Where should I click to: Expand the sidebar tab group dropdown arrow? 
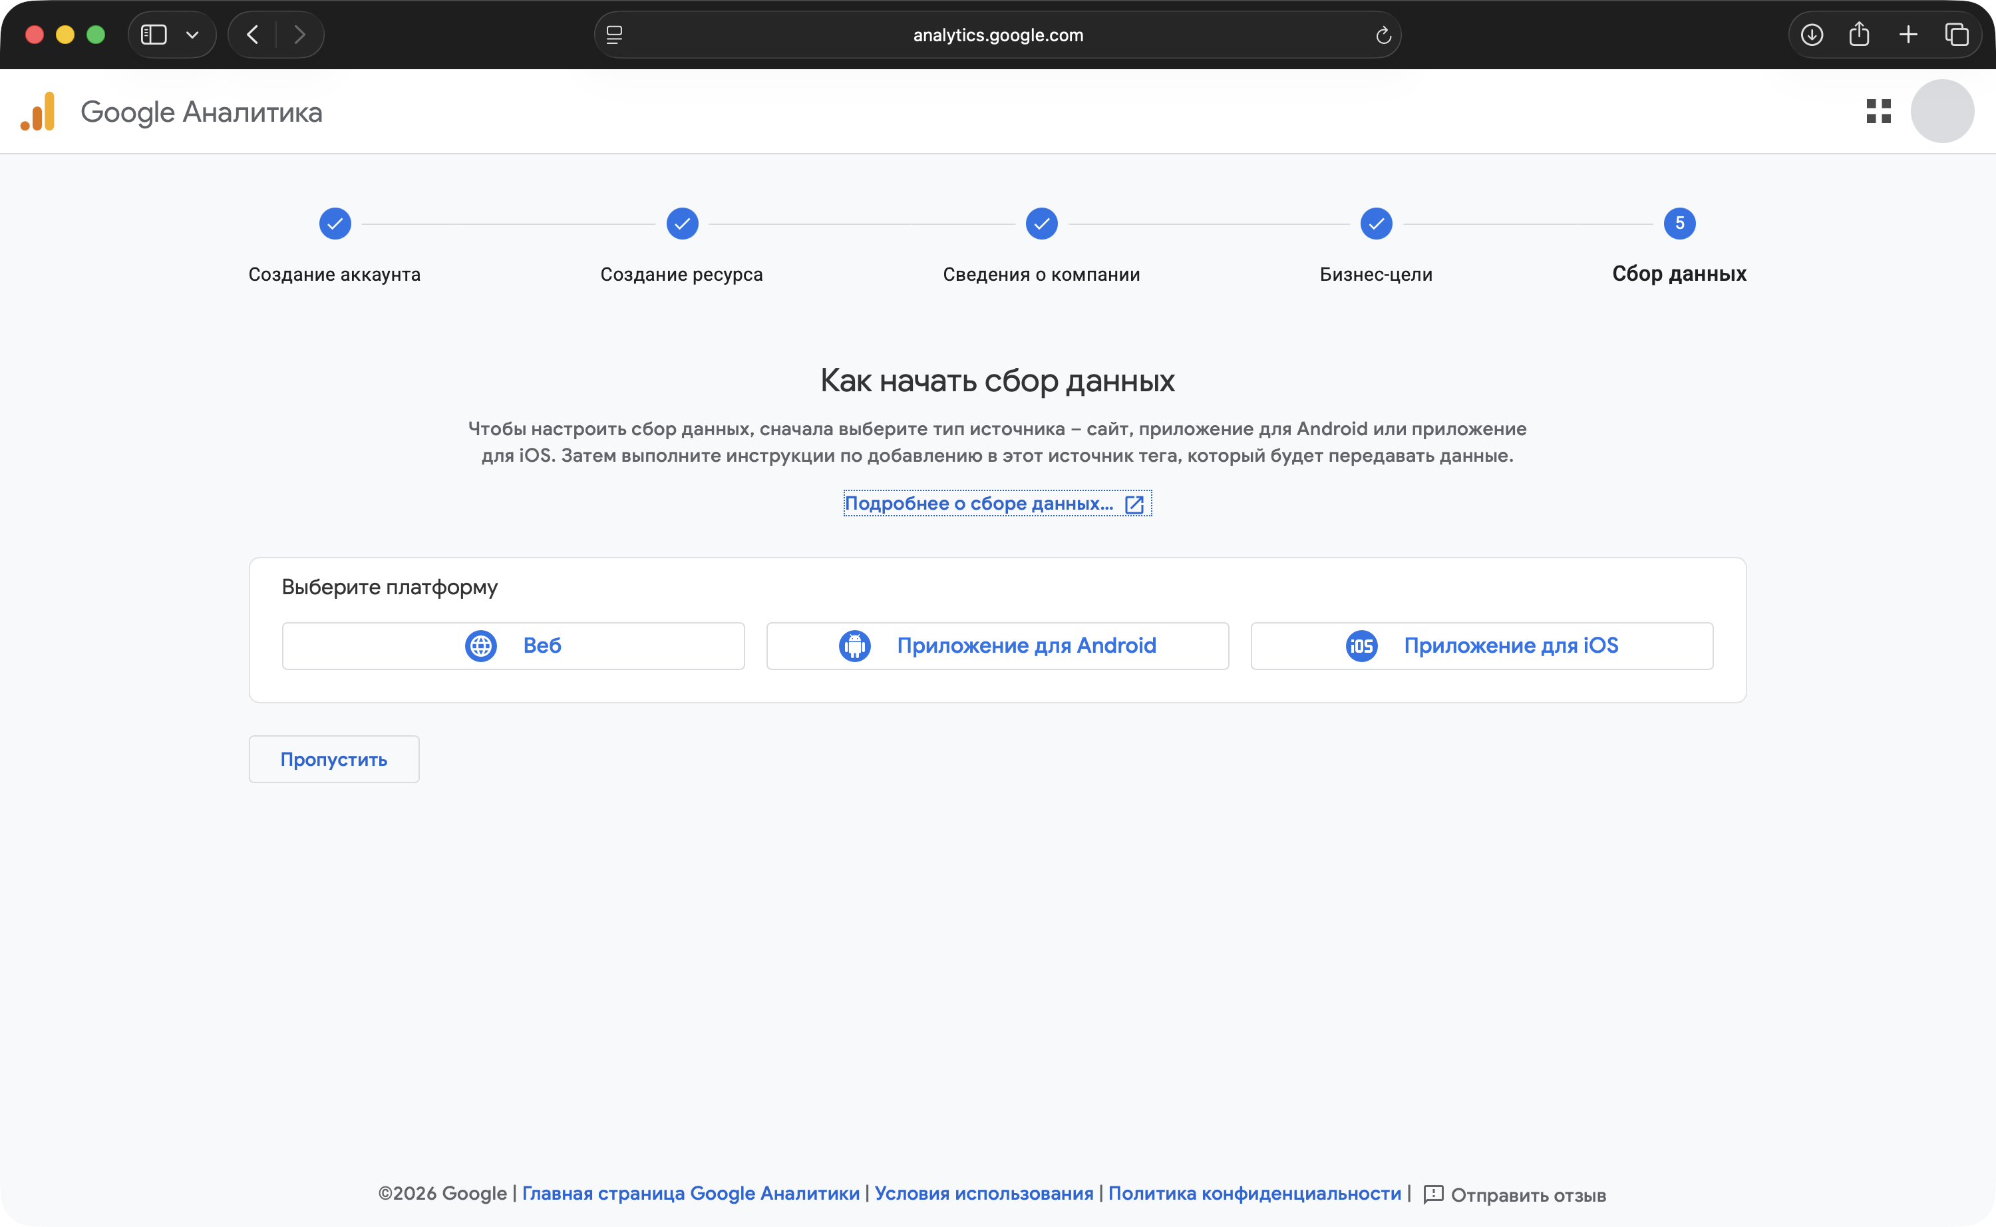pyautogui.click(x=192, y=35)
